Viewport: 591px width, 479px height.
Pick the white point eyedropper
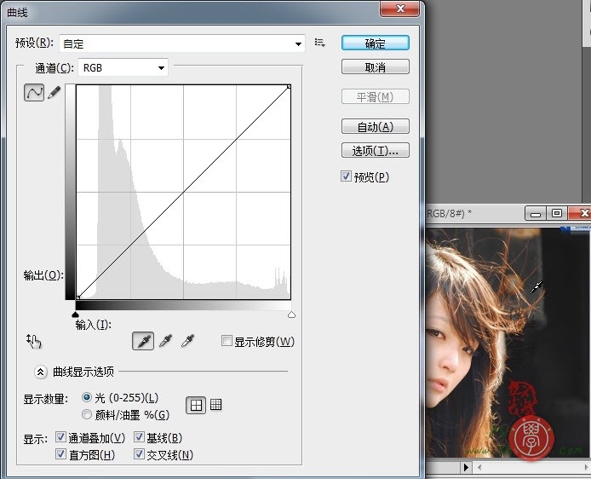(x=187, y=341)
